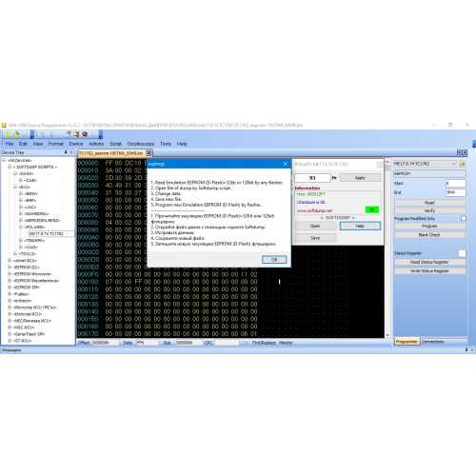This screenshot has width=476, height=476.
Task: Click the Help button in the script panel
Action: point(360,226)
